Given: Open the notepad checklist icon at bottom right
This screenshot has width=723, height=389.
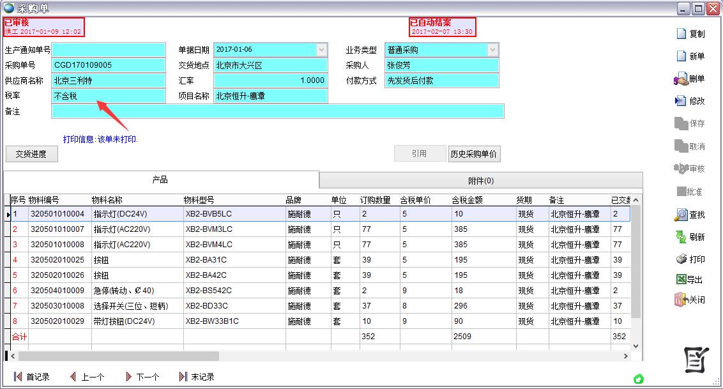Looking at the screenshot, I should 697,360.
